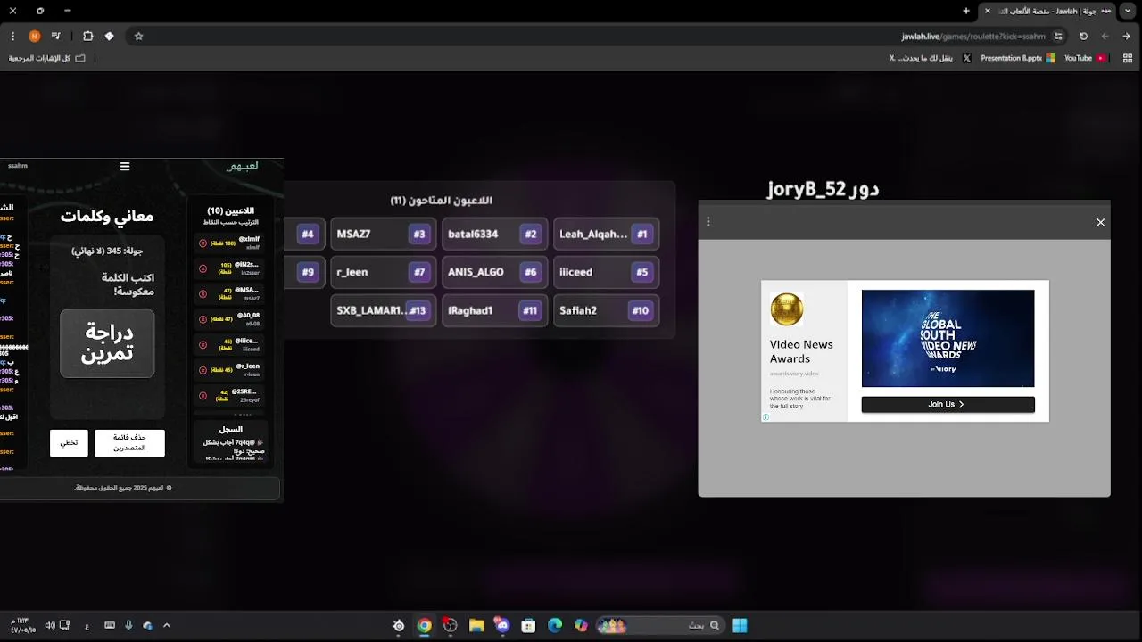Open Google Chrome from the taskbar
The width and height of the screenshot is (1142, 642).
point(425,626)
